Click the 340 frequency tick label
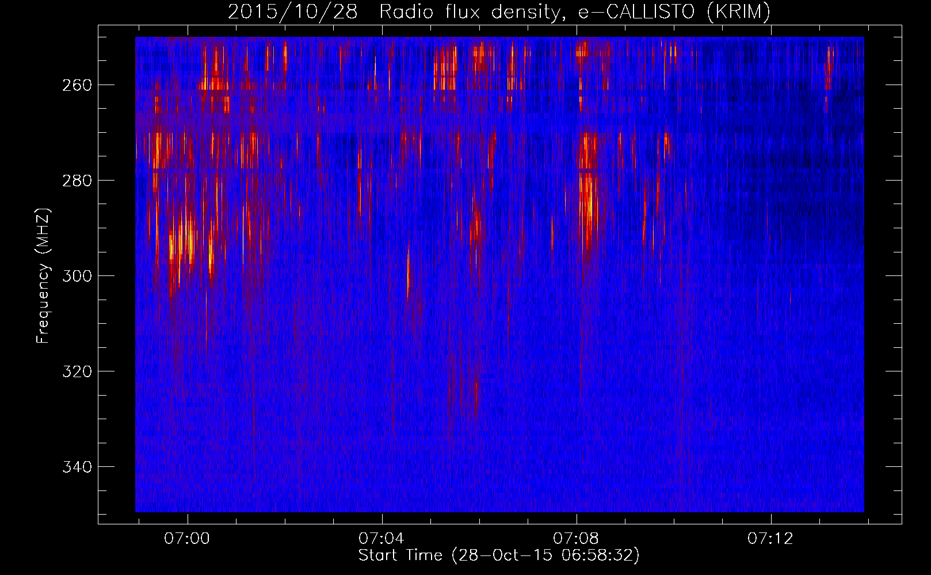Viewport: 931px width, 575px height. click(x=77, y=467)
